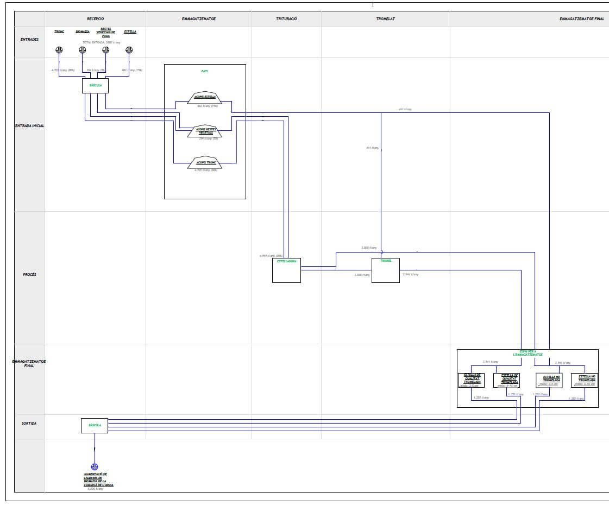Click the Restes Vegetals de Poda input symbol

106,50
